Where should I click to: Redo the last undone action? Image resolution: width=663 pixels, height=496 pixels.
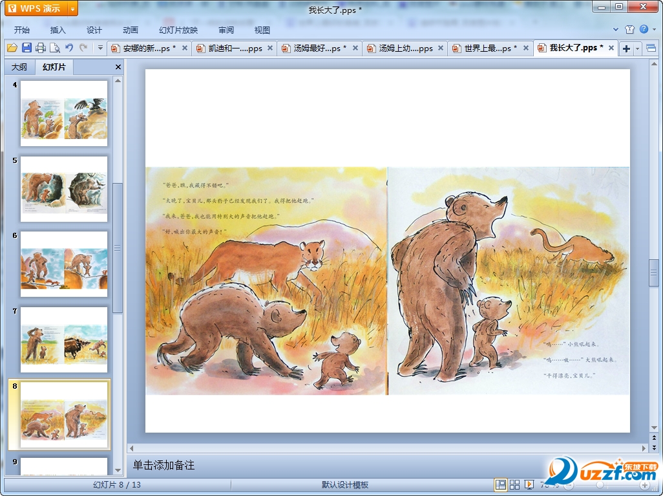pos(83,48)
